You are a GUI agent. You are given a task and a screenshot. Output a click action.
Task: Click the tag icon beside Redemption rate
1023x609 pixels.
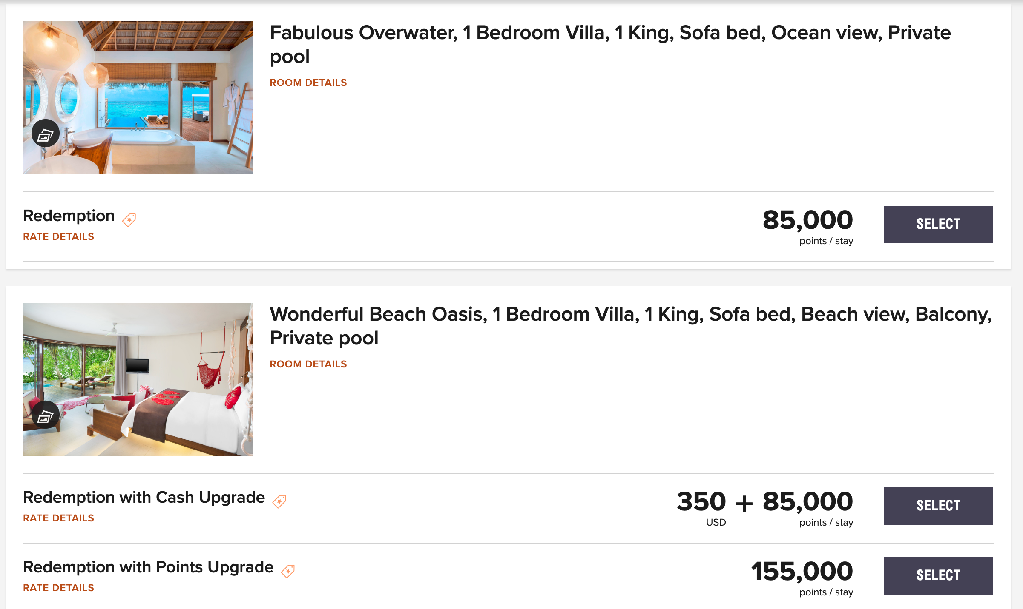(x=129, y=219)
